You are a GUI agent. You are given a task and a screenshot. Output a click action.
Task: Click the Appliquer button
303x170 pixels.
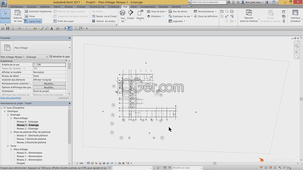[64, 98]
